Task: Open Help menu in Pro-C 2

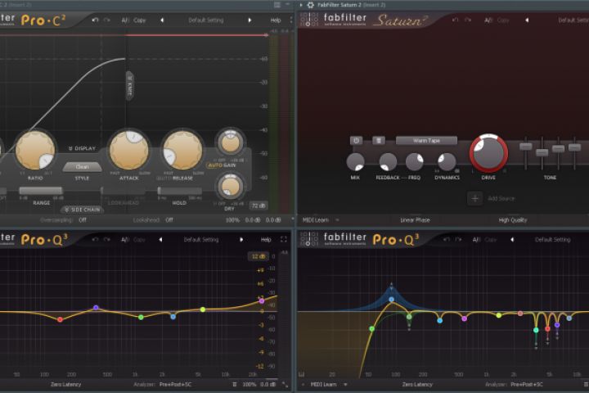Action: (x=276, y=20)
